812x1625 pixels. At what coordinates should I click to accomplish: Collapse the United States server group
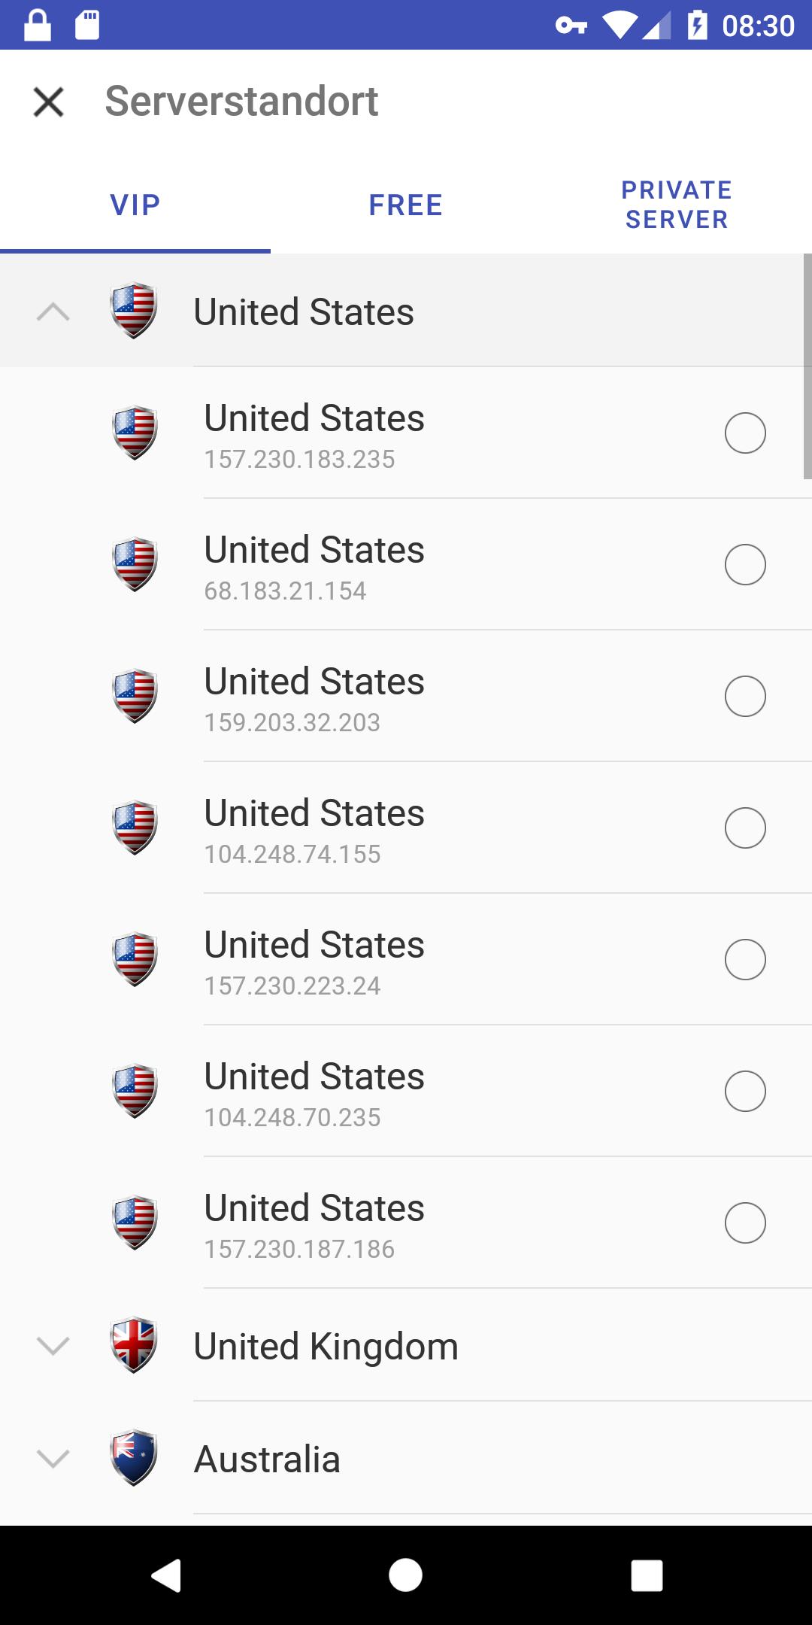point(53,311)
